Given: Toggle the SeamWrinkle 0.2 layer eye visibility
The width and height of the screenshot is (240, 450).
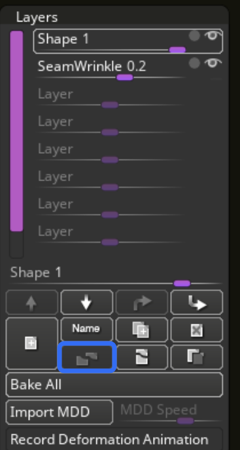Looking at the screenshot, I should click(x=213, y=63).
